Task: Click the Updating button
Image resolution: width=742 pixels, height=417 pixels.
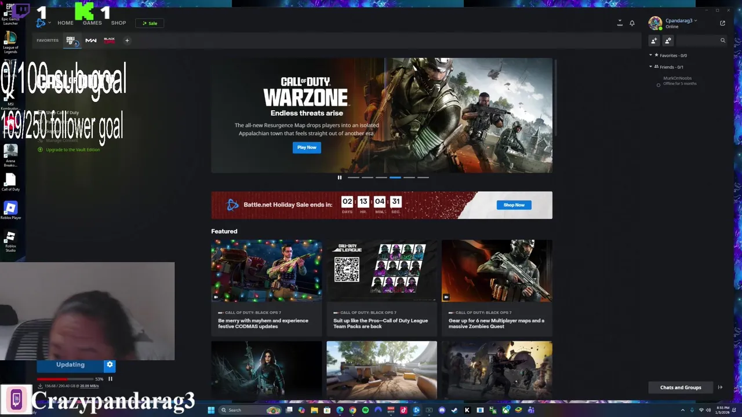Action: [70, 365]
